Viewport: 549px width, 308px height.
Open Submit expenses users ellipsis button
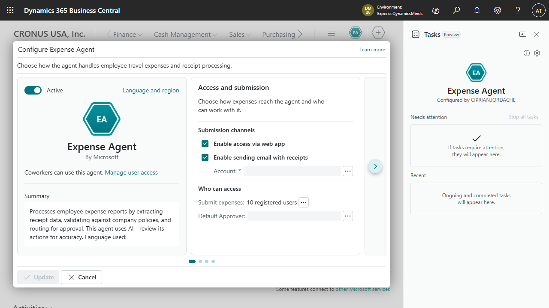click(x=304, y=202)
